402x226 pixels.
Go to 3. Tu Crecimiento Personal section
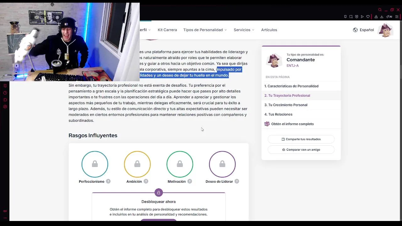[x=301, y=105]
